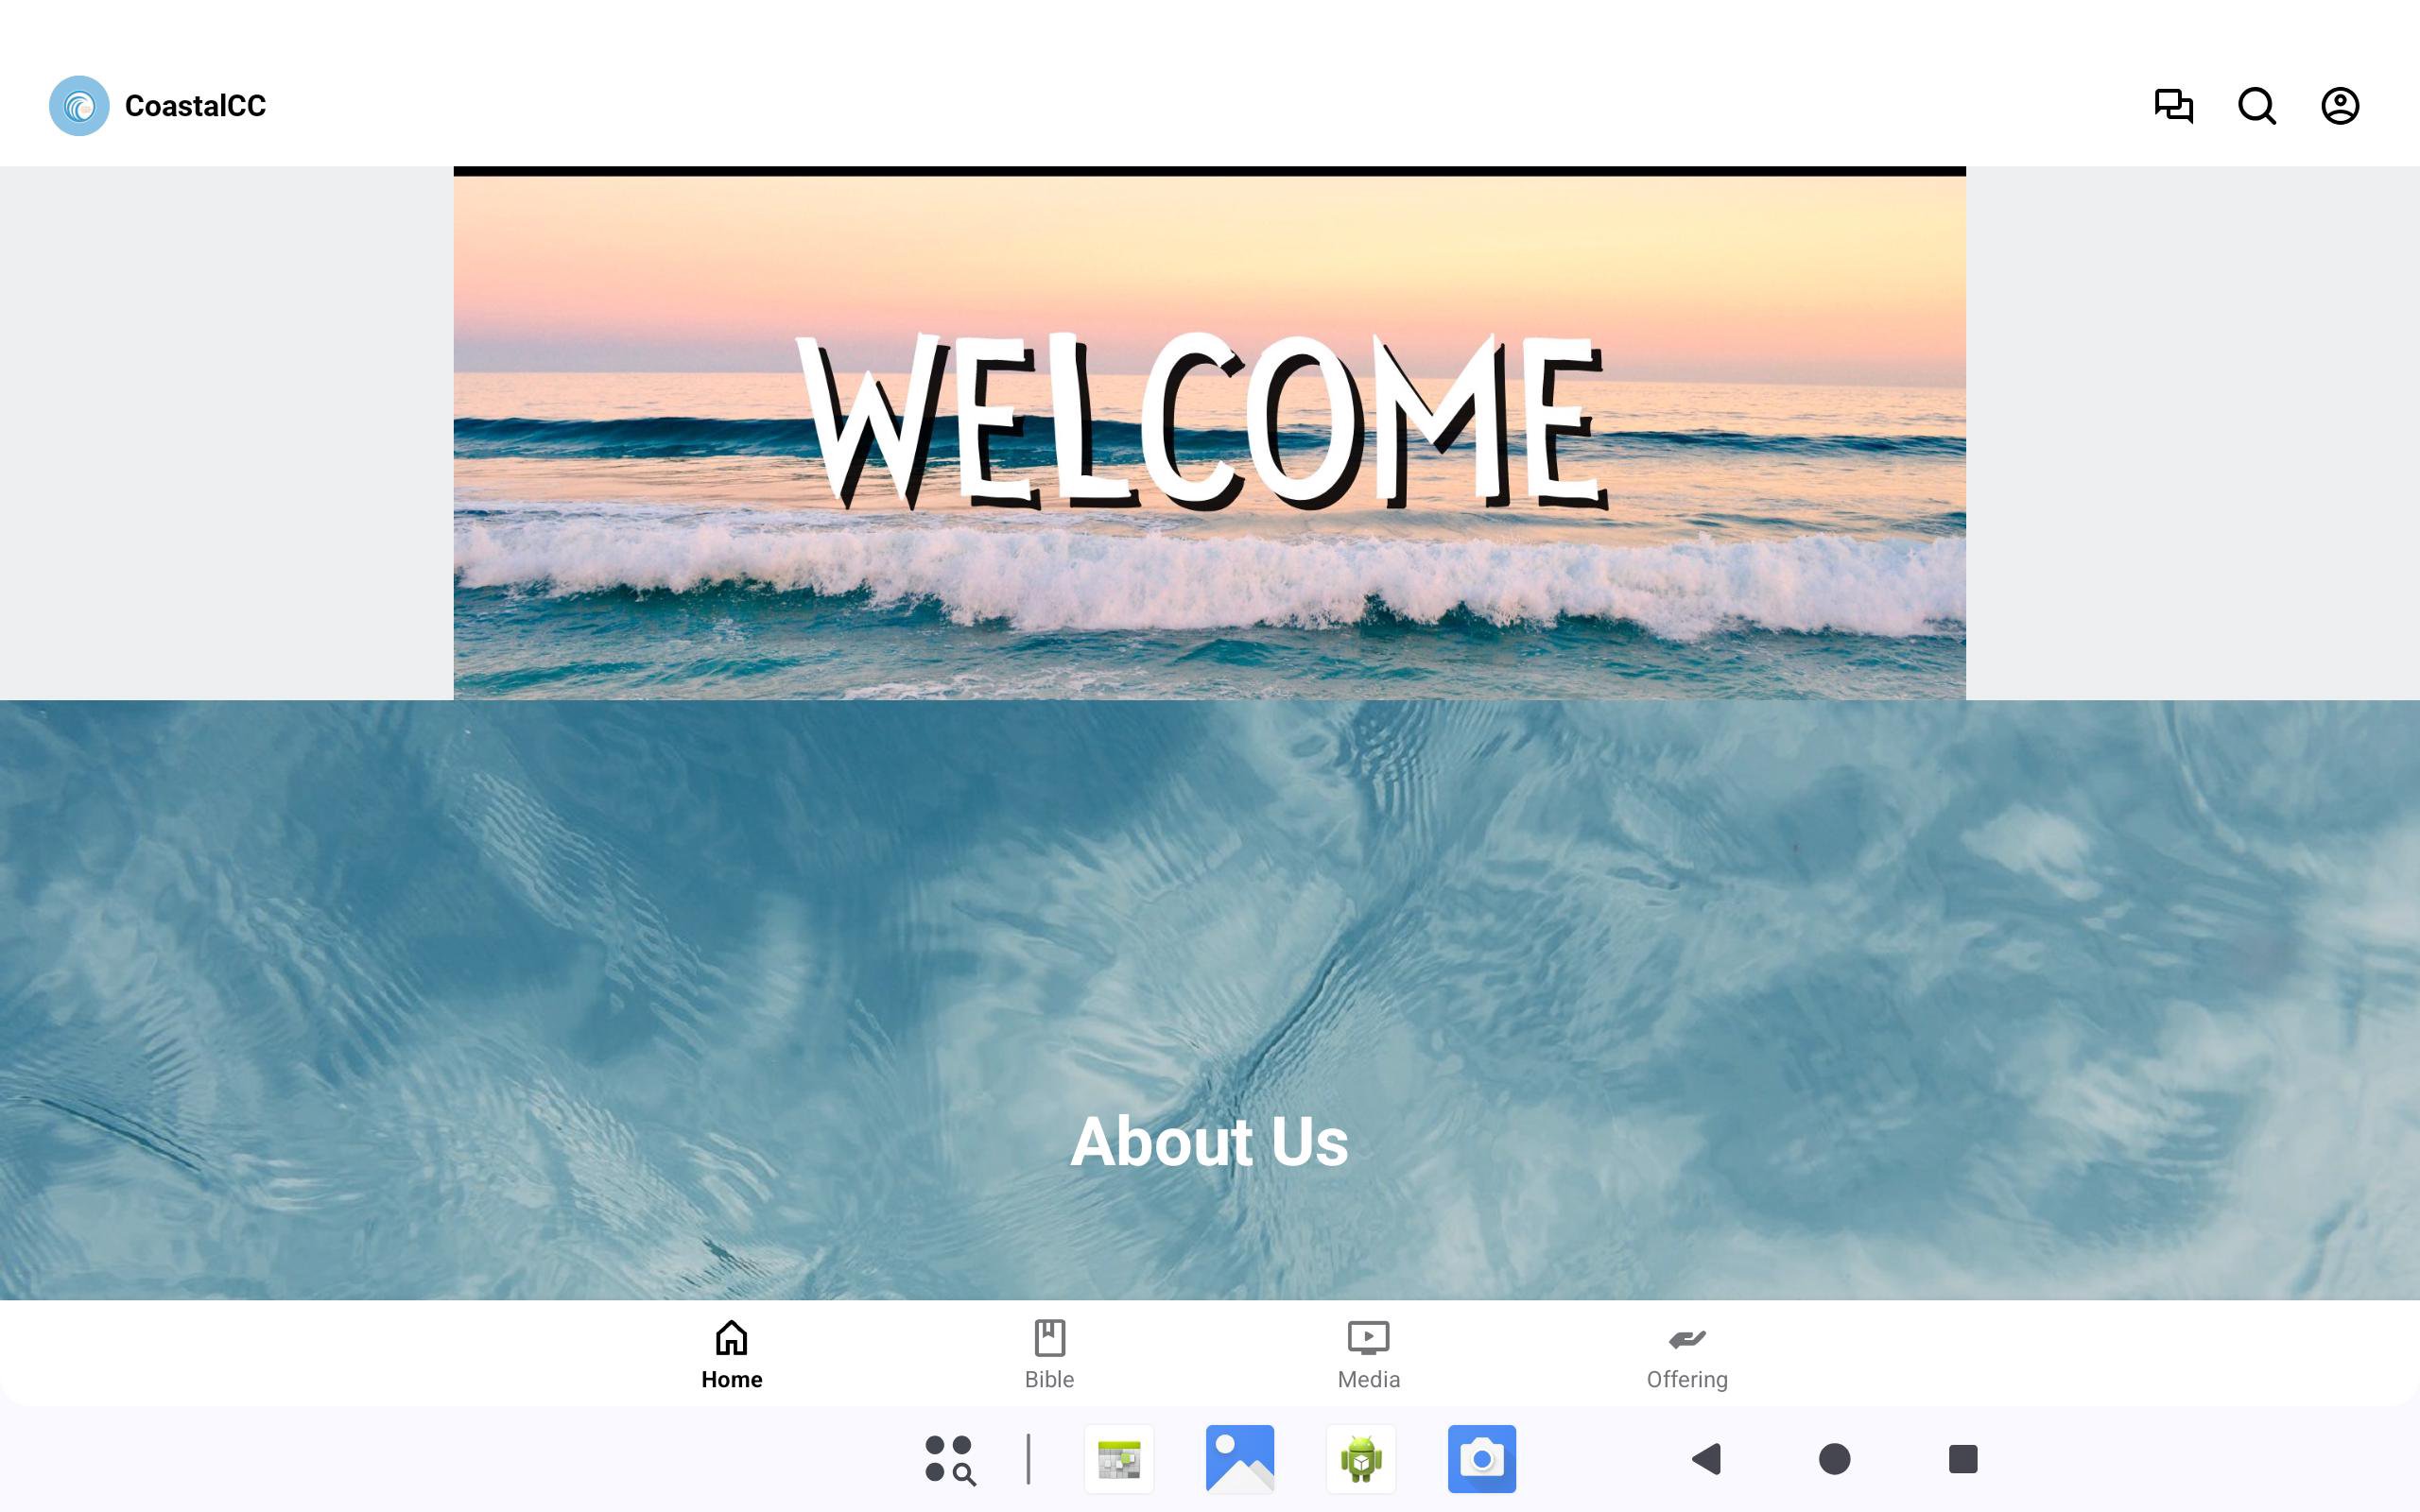Open the chat messages icon
Image resolution: width=2420 pixels, height=1512 pixels.
click(2173, 105)
